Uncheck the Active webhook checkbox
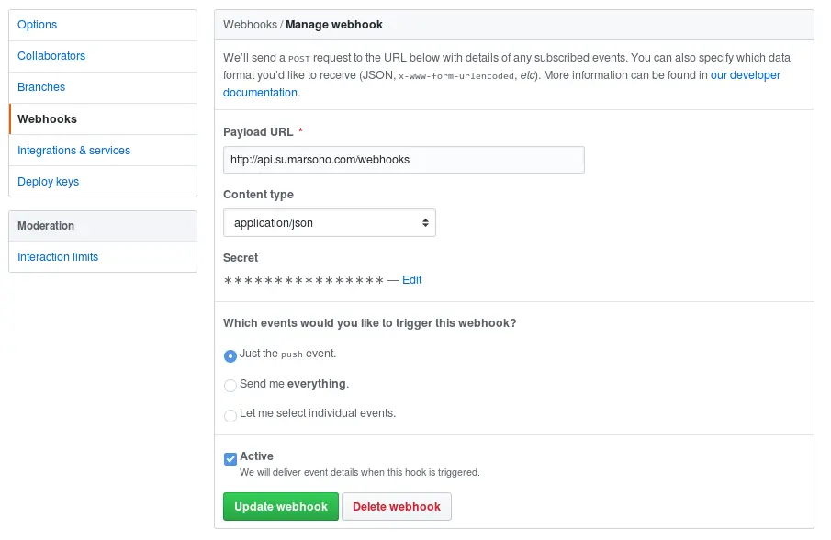The width and height of the screenshot is (831, 540). pyautogui.click(x=230, y=456)
